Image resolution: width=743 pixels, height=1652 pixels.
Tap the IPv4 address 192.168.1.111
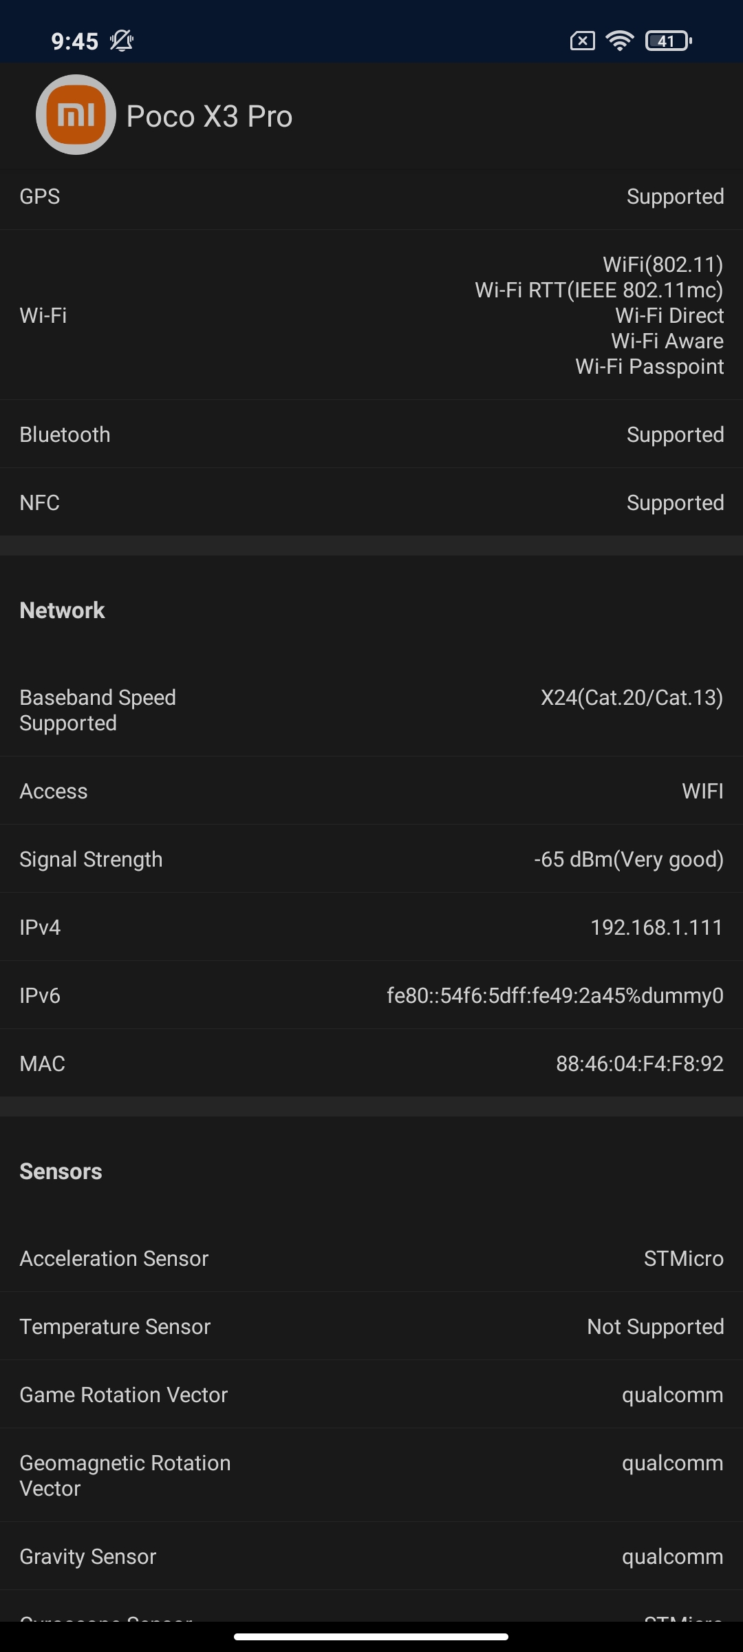pos(656,928)
